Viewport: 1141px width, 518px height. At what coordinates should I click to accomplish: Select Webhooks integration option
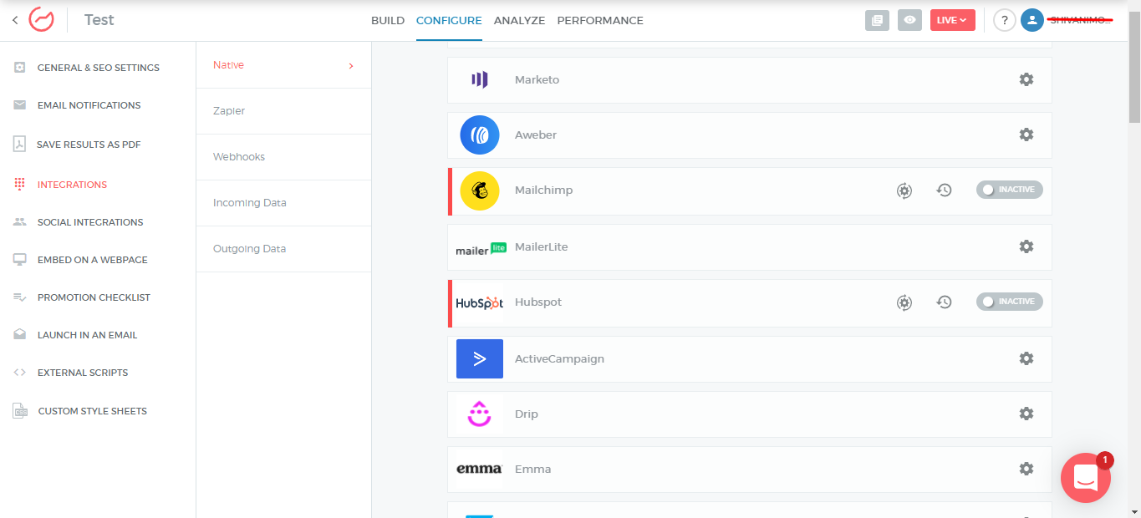[283, 157]
